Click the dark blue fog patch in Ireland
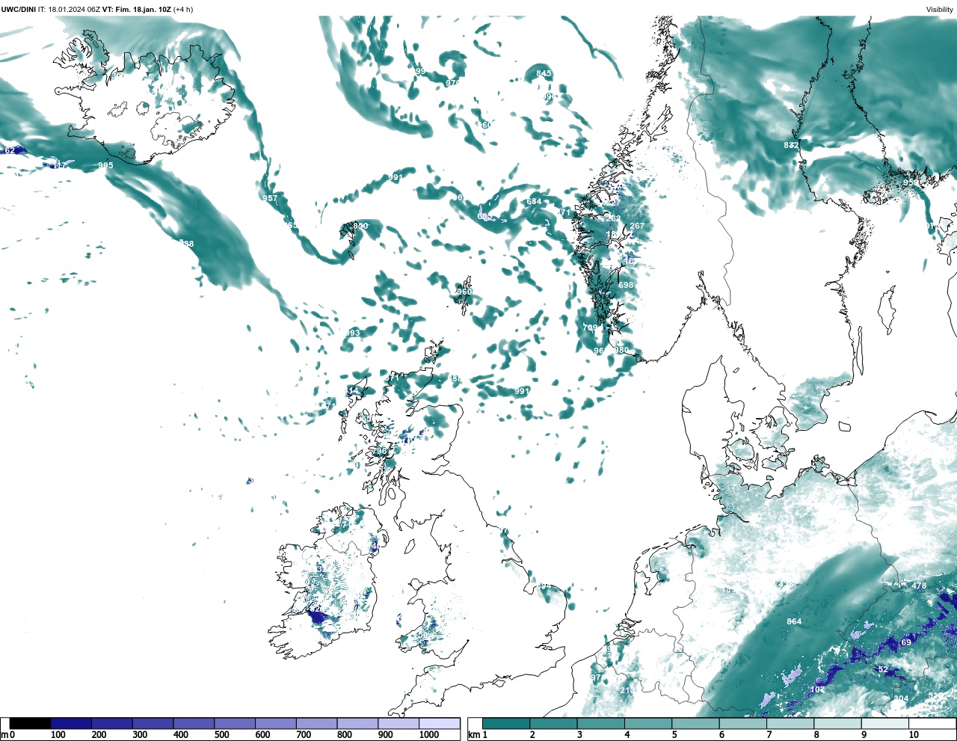Image resolution: width=957 pixels, height=741 pixels. 317,617
